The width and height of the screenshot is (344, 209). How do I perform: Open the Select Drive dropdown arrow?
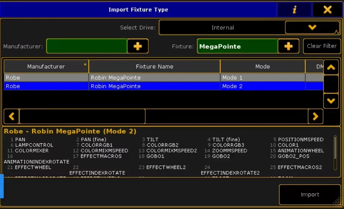(312, 28)
